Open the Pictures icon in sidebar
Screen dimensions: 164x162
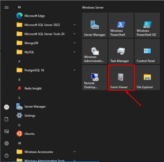[x=6, y=131]
